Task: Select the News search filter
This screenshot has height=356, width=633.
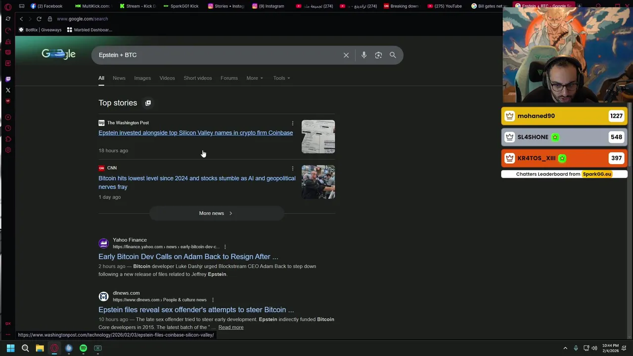Action: 119,78
